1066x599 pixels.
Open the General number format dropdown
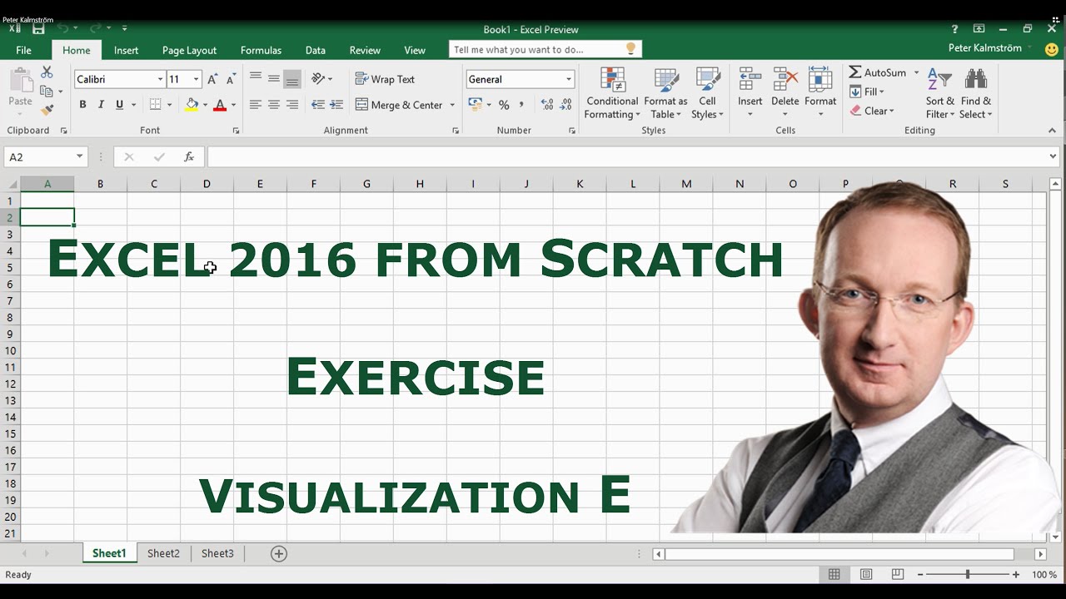[x=569, y=79]
